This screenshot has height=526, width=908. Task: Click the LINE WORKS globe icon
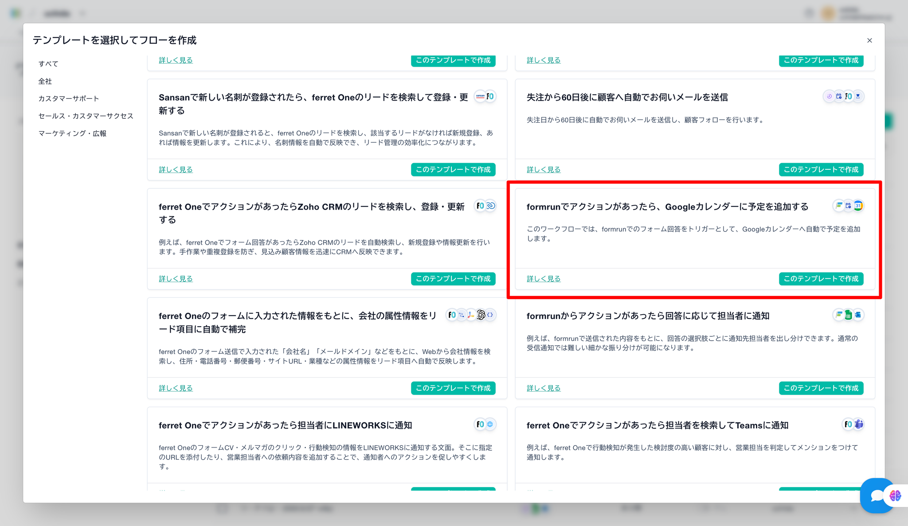490,424
